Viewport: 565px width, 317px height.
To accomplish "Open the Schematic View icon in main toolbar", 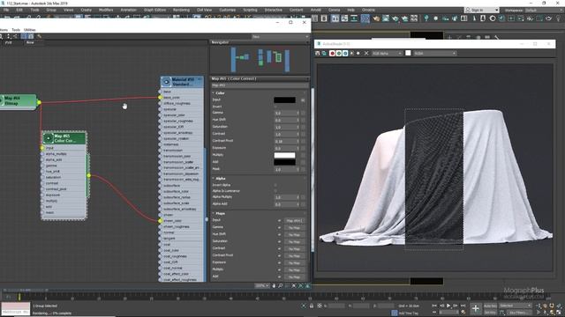I will [x=354, y=18].
